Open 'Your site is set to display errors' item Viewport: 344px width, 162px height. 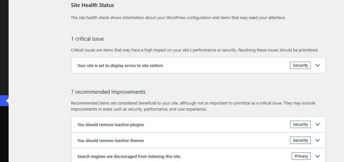[198, 65]
